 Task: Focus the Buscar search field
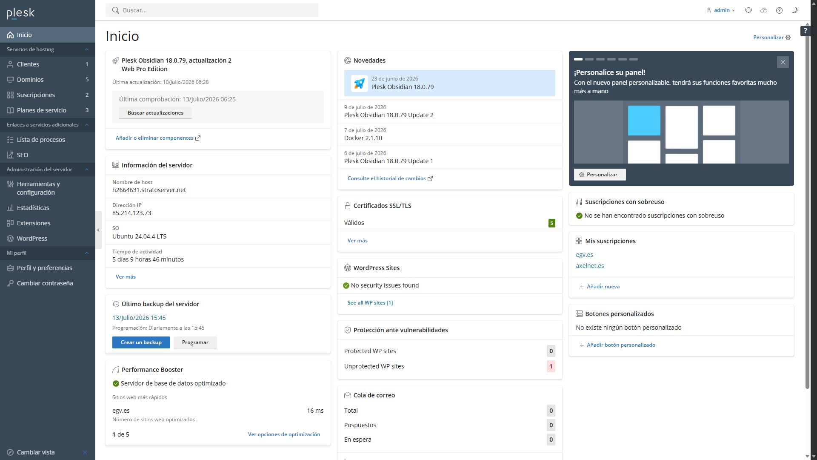tap(212, 10)
